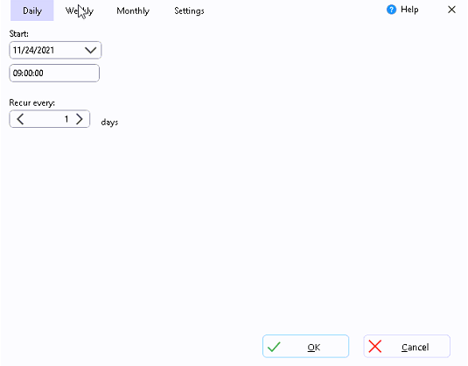Confirm the schedule with the OK button
The image size is (468, 366).
pos(305,346)
